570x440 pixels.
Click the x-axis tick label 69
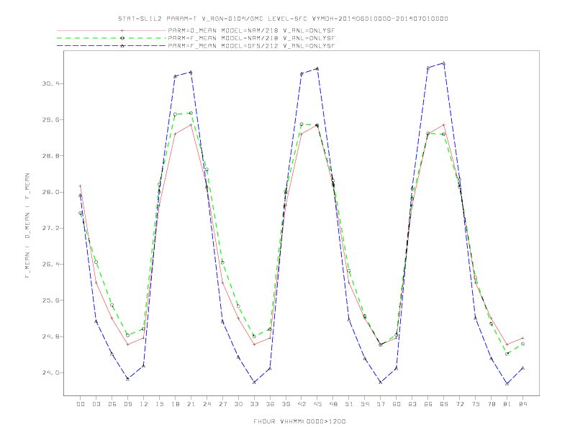coord(444,404)
